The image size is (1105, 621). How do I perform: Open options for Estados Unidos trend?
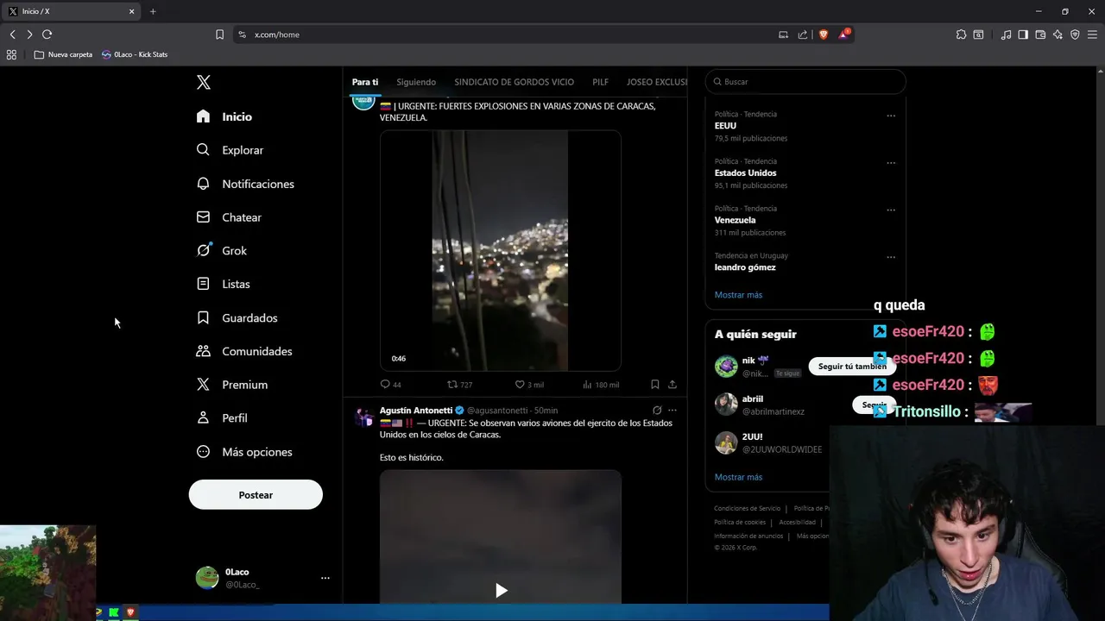(891, 163)
